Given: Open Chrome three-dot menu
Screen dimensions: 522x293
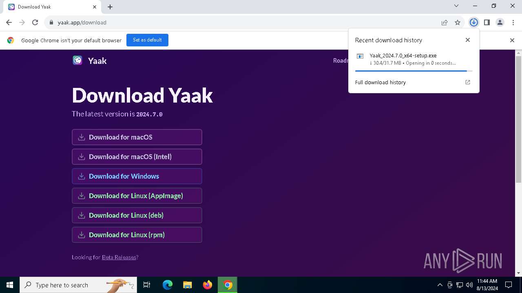Looking at the screenshot, I should [x=513, y=22].
